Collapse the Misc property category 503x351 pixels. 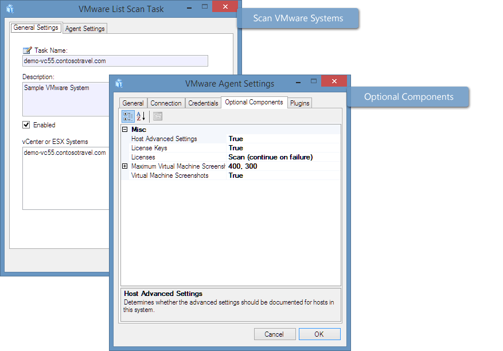point(125,129)
